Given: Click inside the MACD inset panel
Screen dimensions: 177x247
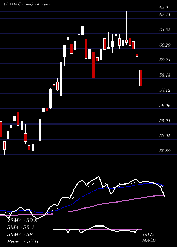Looking at the screenshot, I should pyautogui.click(x=98, y=229).
